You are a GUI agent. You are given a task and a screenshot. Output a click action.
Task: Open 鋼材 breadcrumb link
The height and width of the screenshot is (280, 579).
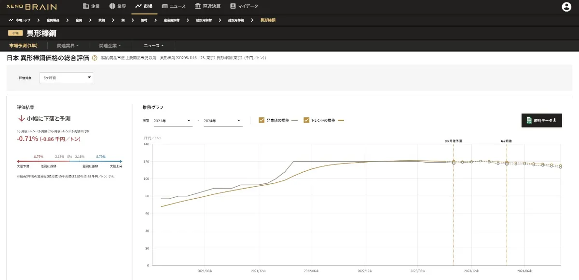144,20
